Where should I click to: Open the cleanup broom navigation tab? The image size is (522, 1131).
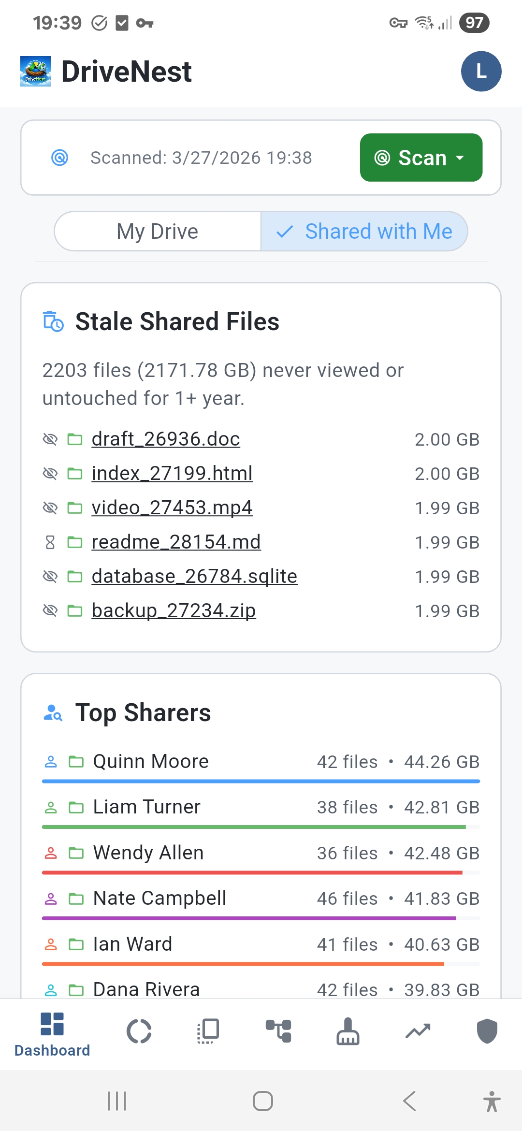click(x=348, y=1031)
